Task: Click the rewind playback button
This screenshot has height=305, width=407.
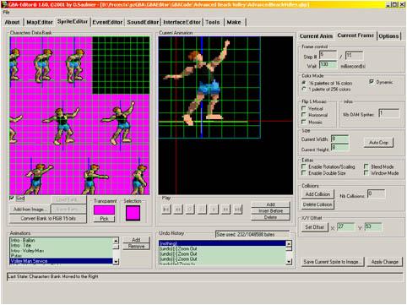Action: point(178,210)
